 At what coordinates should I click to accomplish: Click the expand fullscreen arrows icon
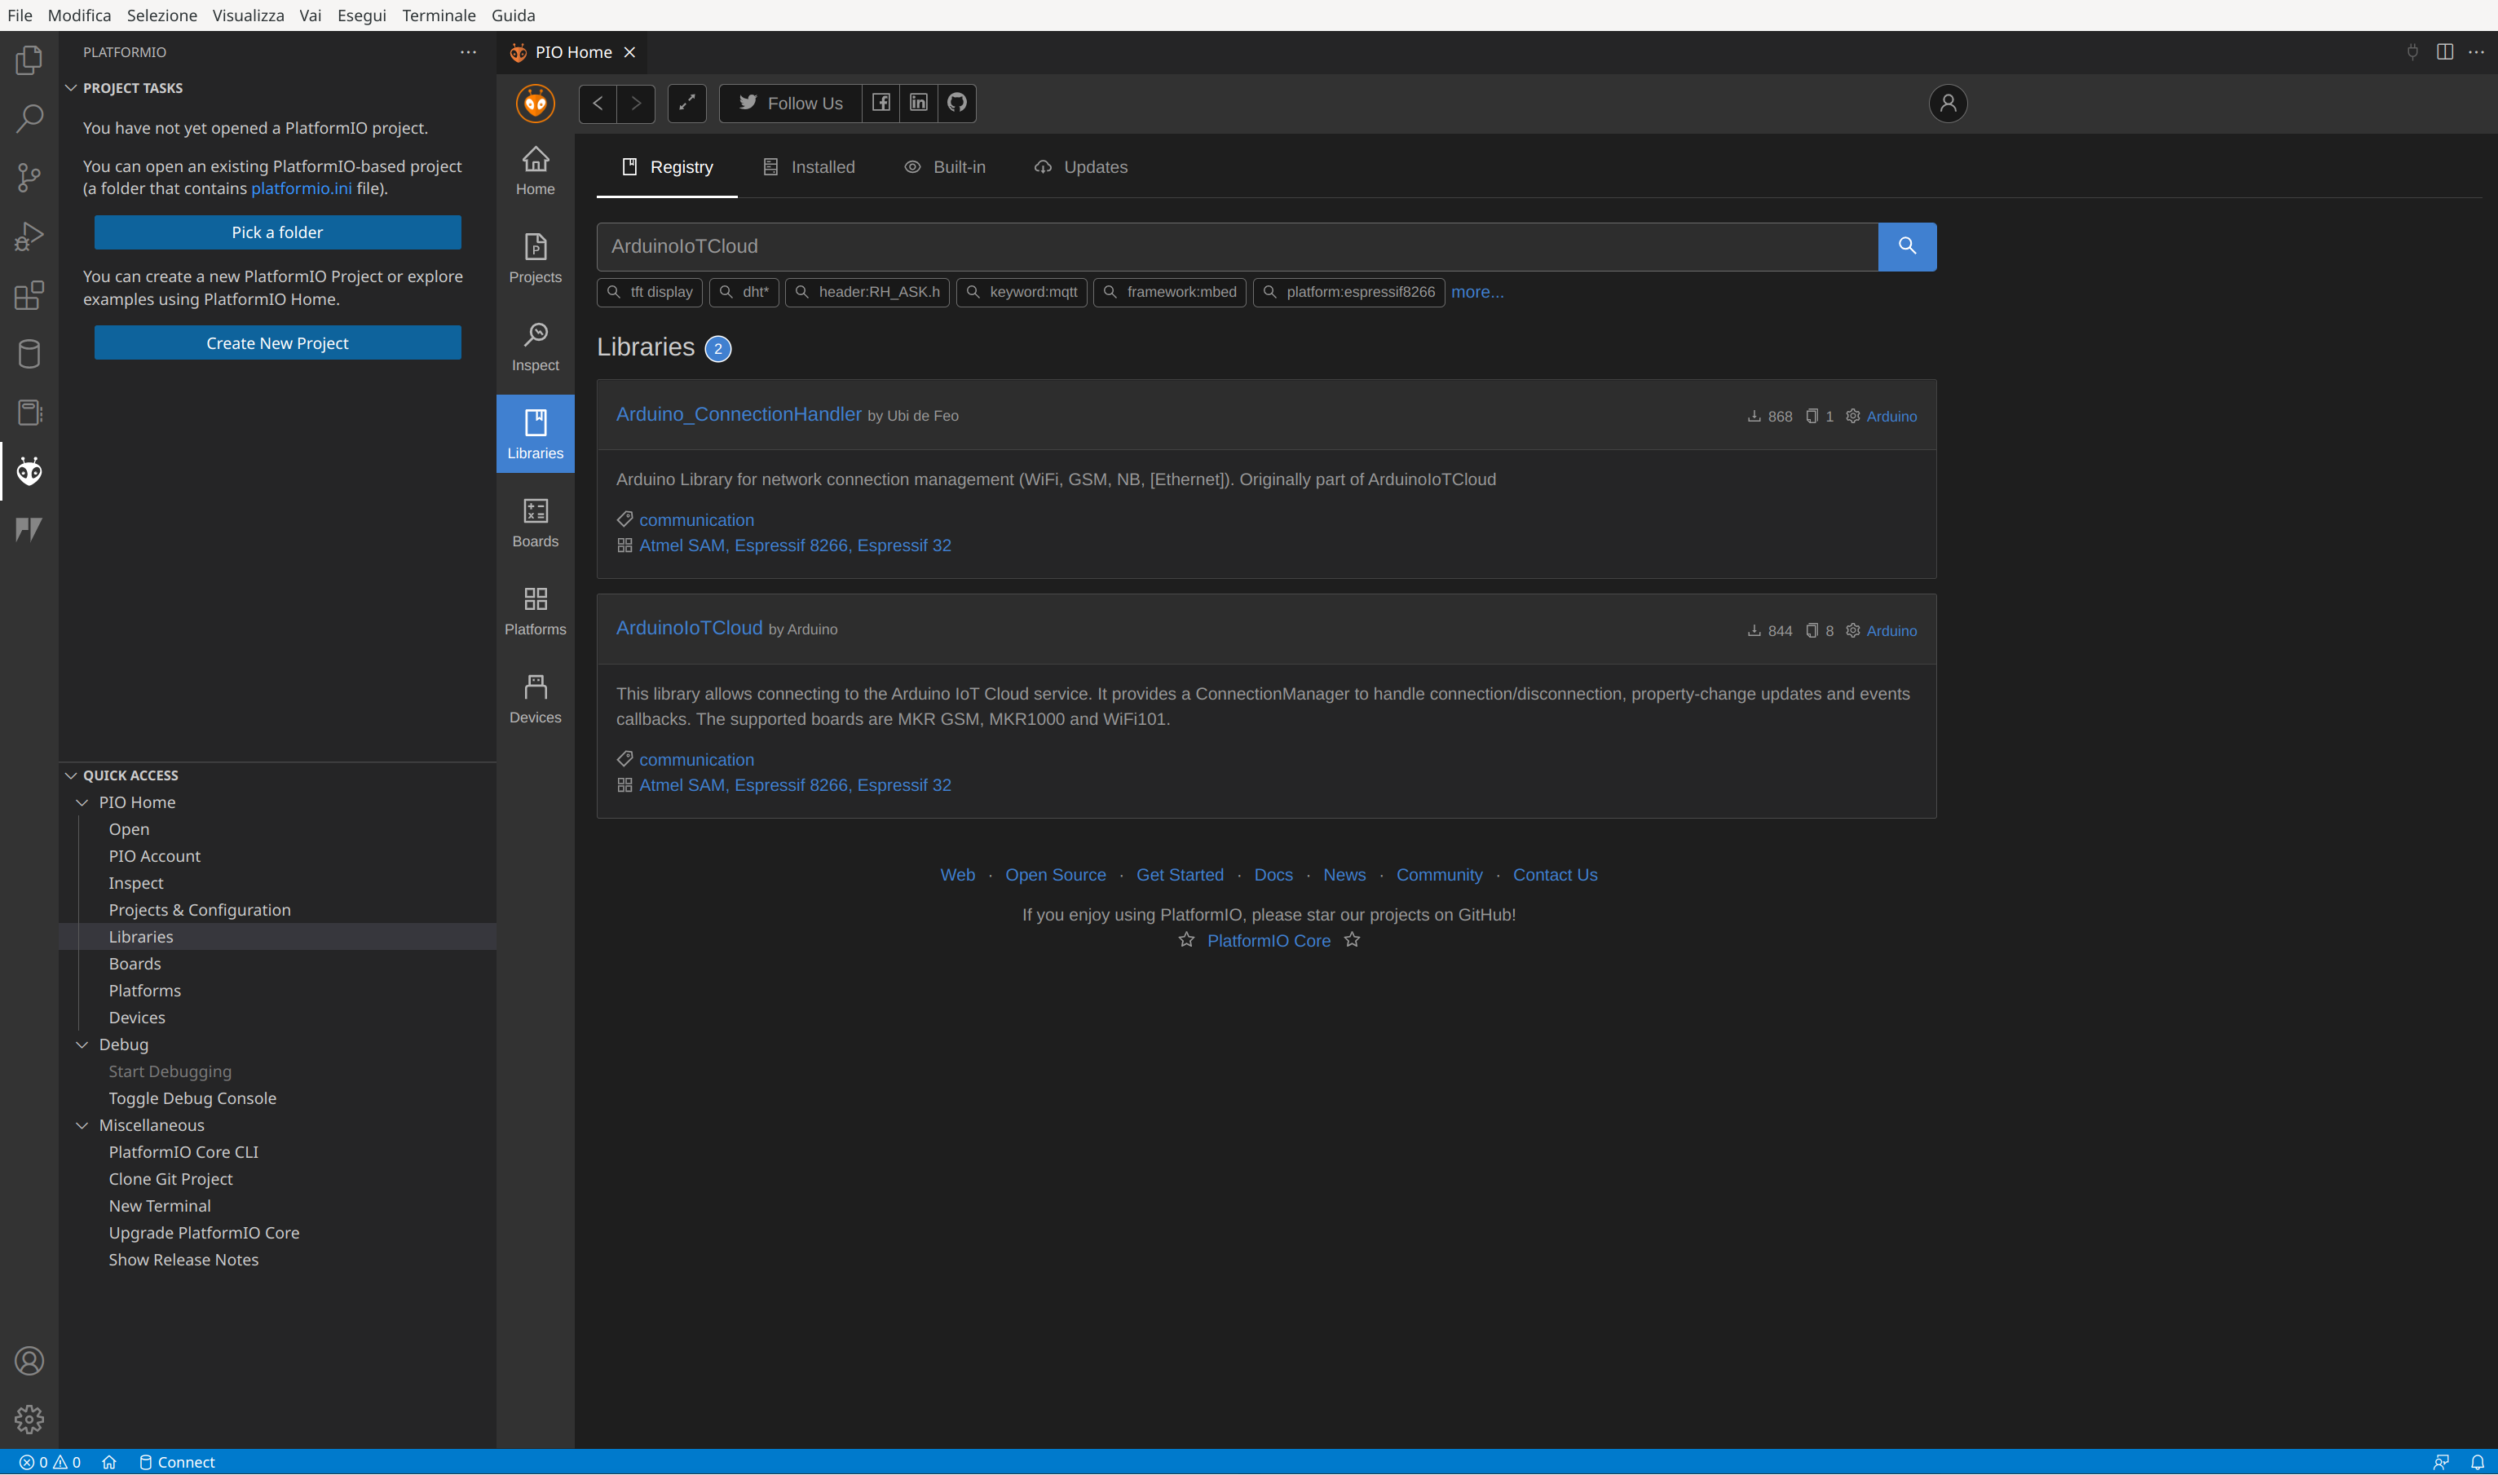[x=686, y=103]
